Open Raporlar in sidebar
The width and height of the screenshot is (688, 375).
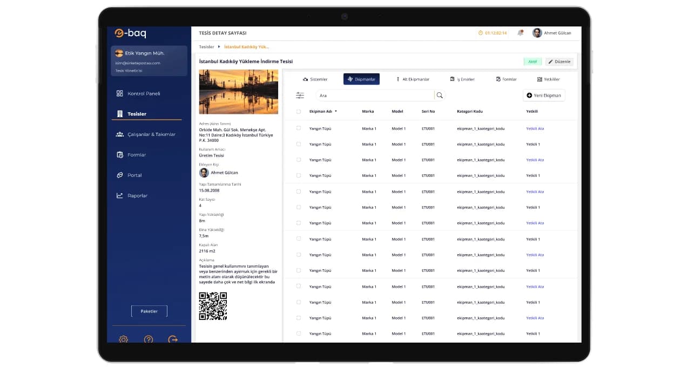point(137,196)
